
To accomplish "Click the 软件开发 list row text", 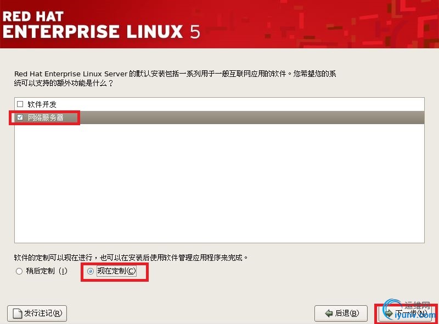I will point(42,104).
